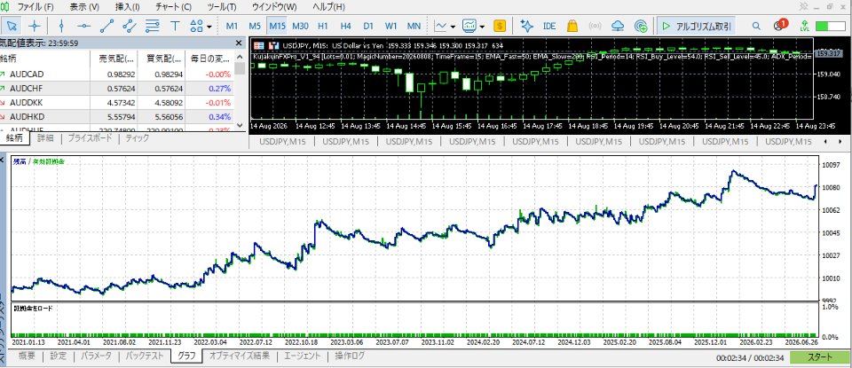
Task: Click the green LVL level icon
Action: click(804, 26)
